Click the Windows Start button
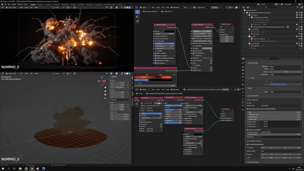 coord(3,169)
